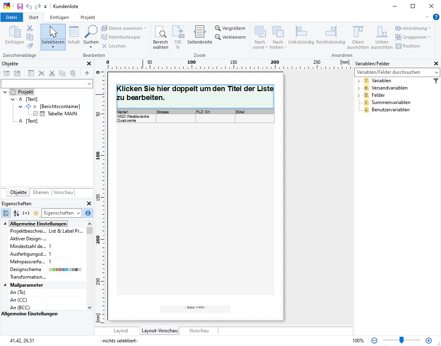Toggle the blue info button in Eigenschaften
The image size is (441, 346).
(88, 213)
